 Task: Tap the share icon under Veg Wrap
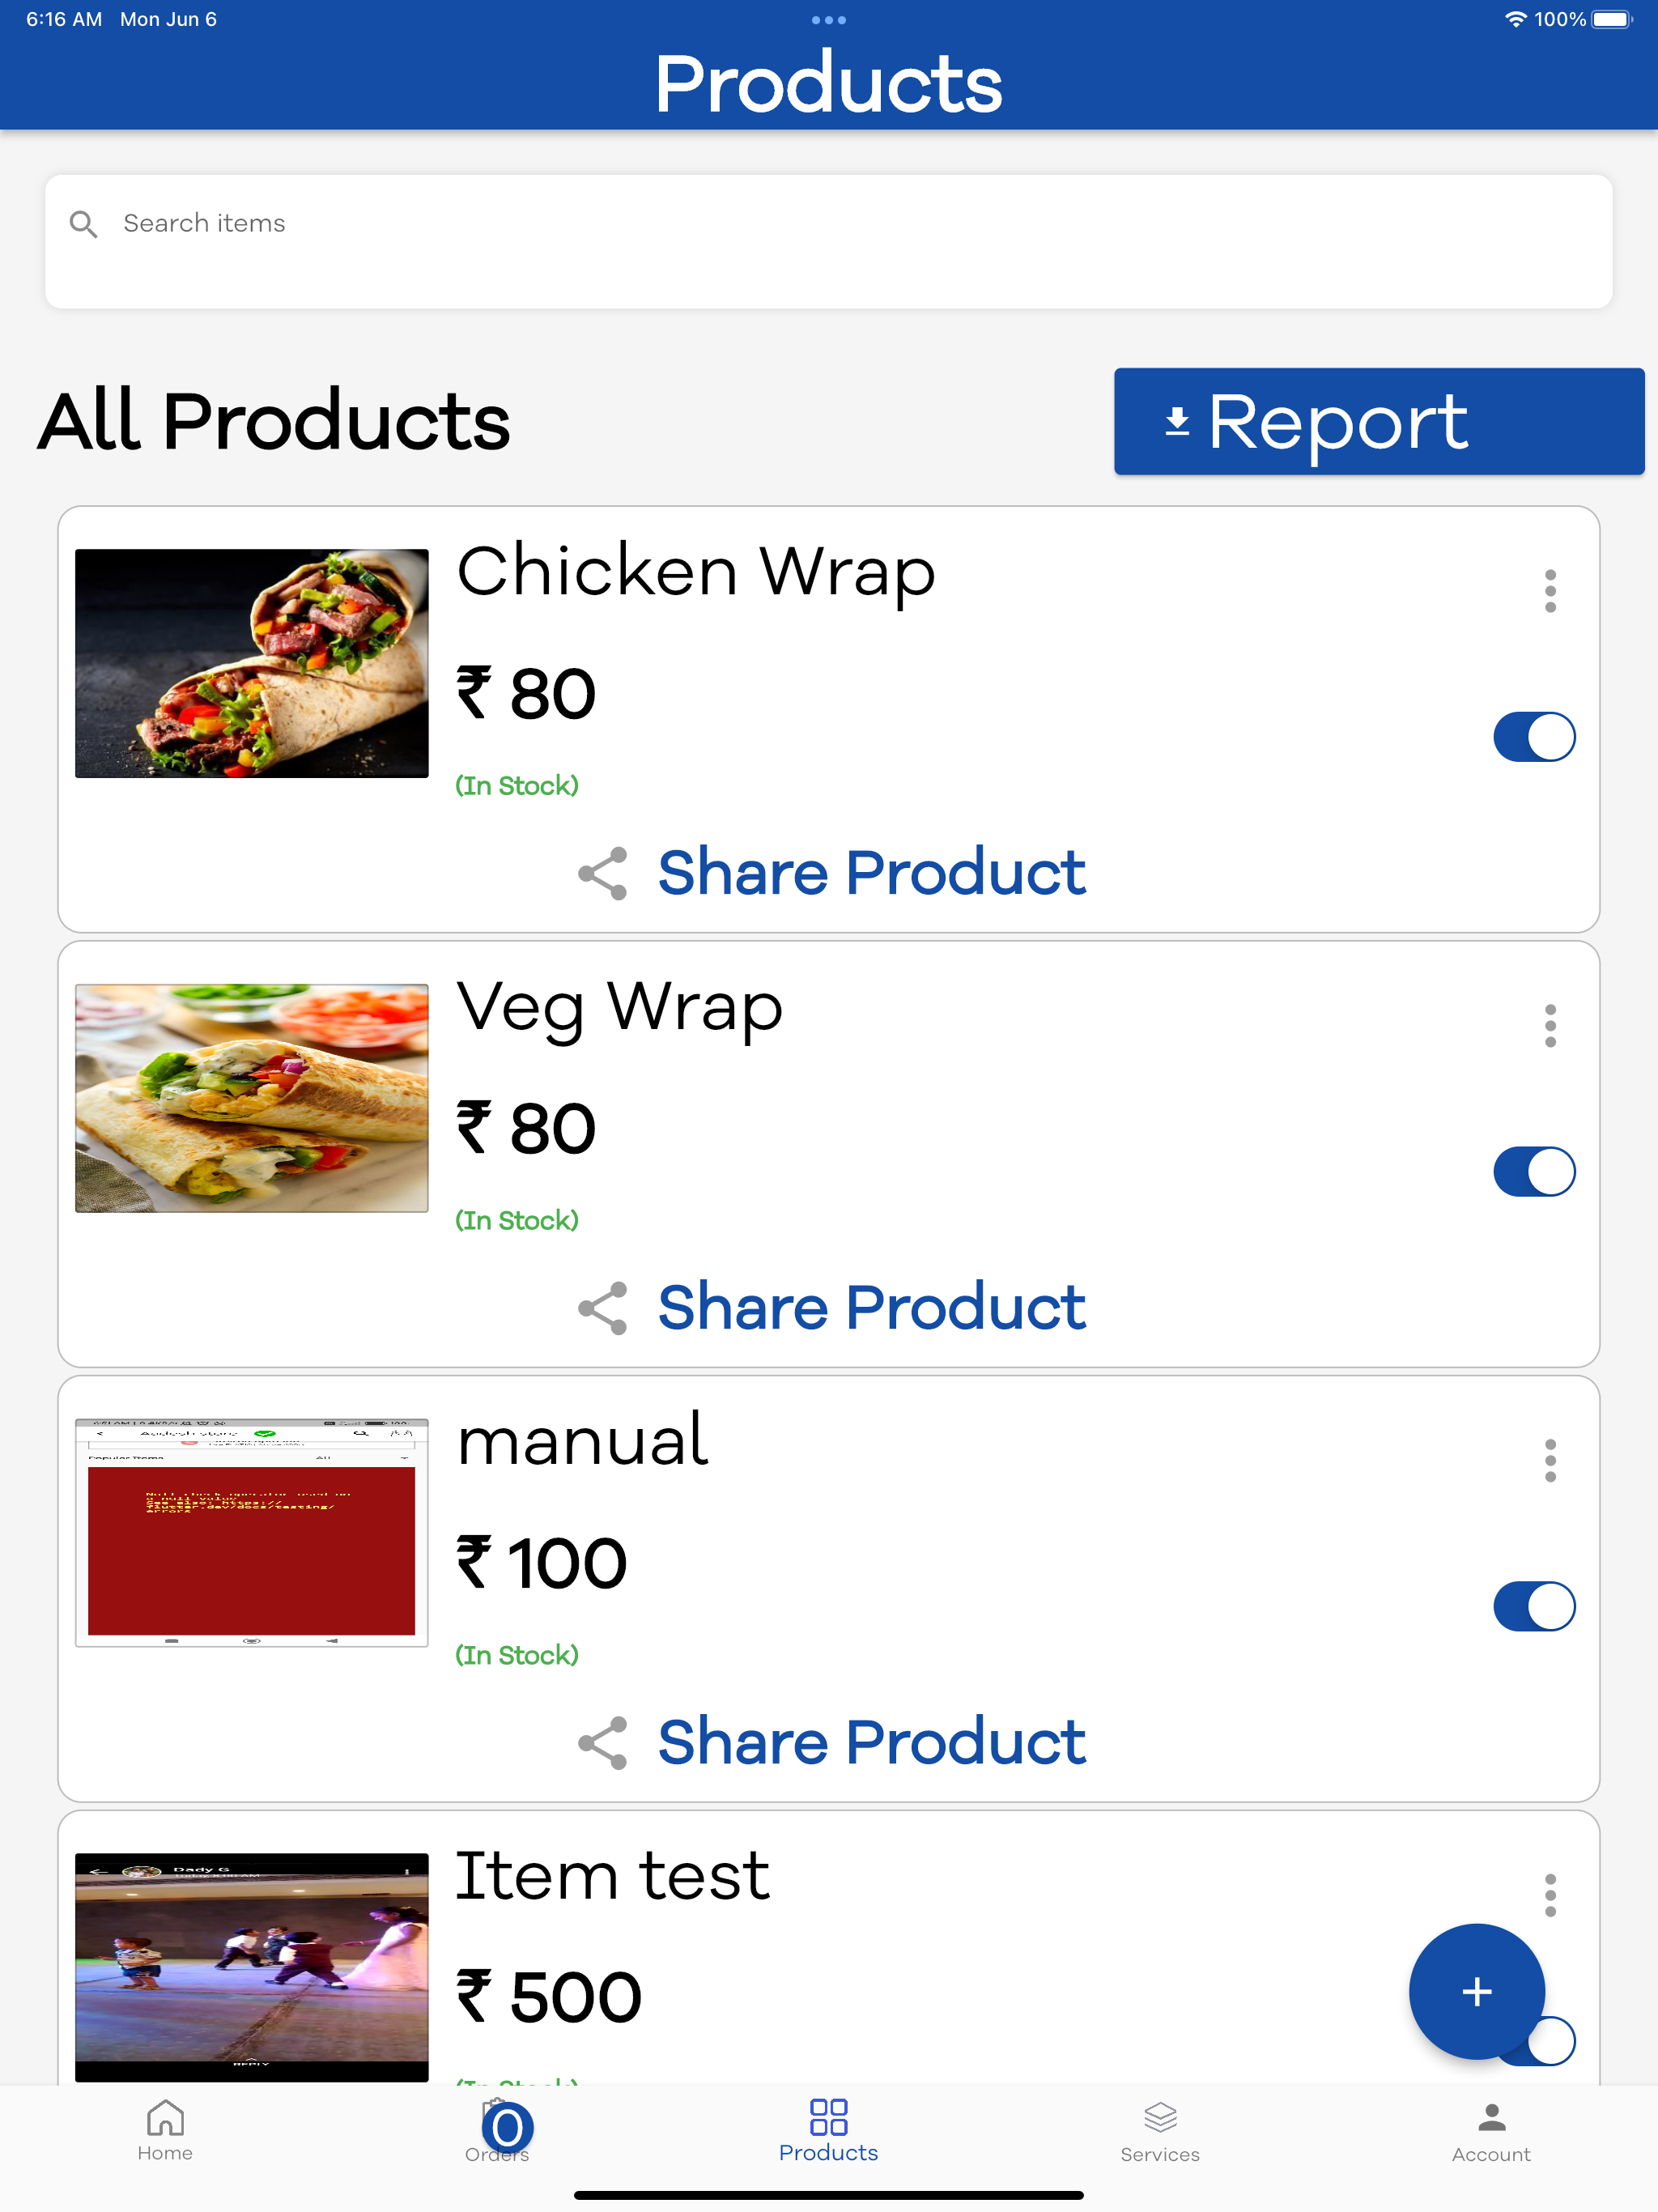(x=603, y=1308)
